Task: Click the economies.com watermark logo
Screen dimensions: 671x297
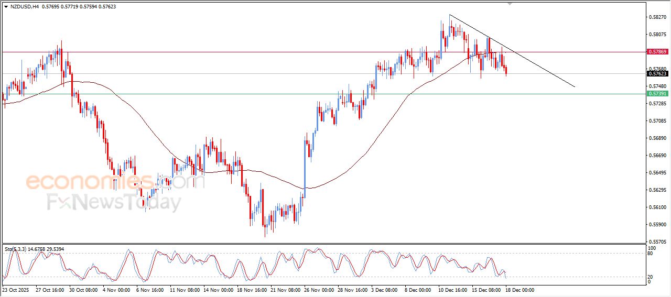Action: point(114,182)
